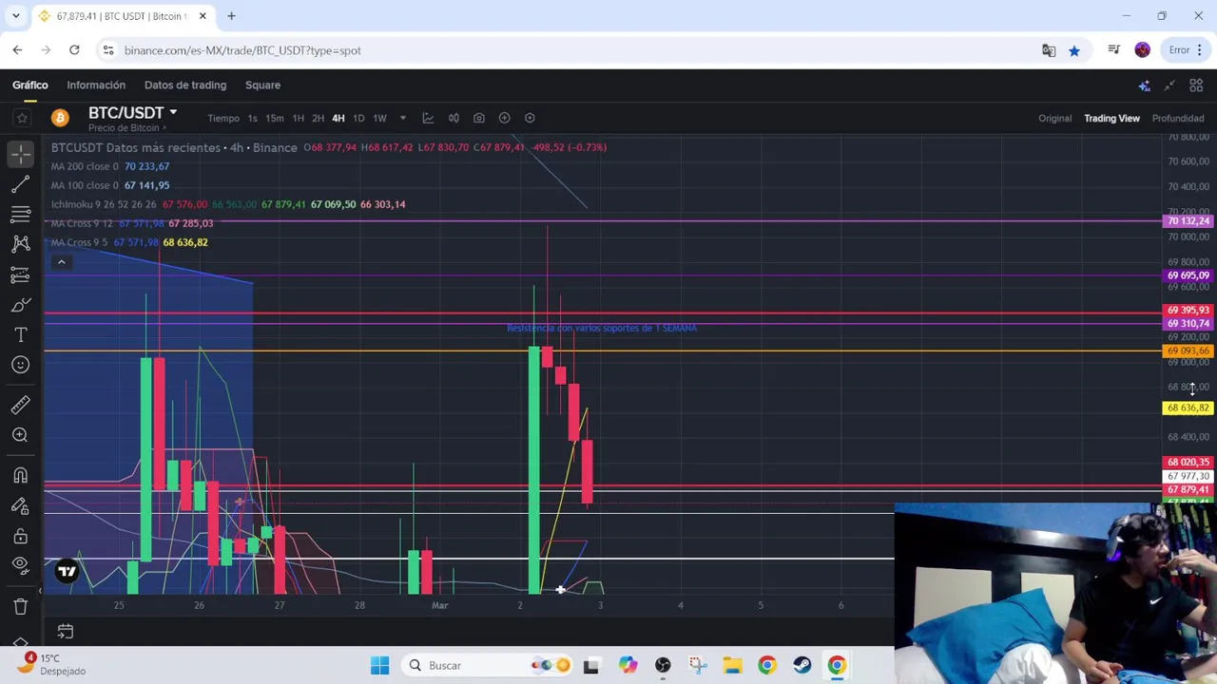Toggle lock all drawings
Viewport: 1217px width, 684px height.
(x=21, y=537)
